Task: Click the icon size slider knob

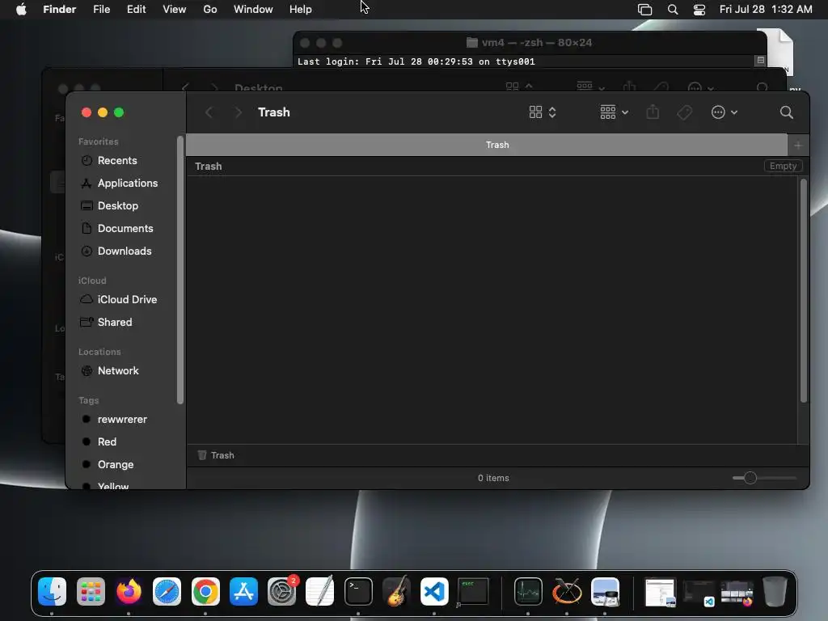Action: pyautogui.click(x=750, y=478)
